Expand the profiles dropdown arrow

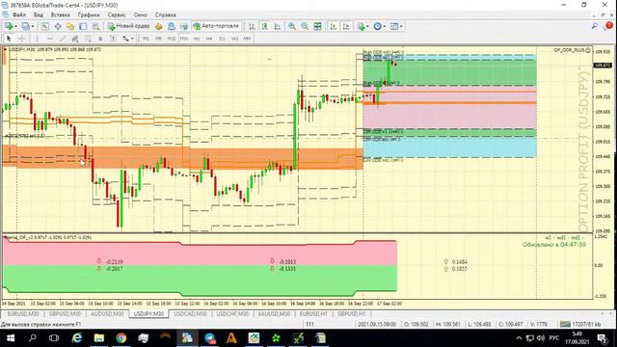[32, 26]
